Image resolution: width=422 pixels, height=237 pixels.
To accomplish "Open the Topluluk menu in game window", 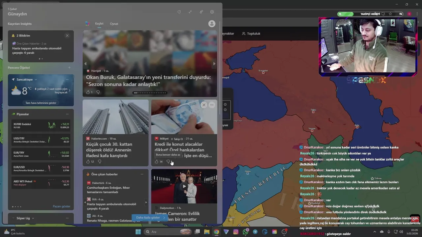I will pyautogui.click(x=251, y=34).
